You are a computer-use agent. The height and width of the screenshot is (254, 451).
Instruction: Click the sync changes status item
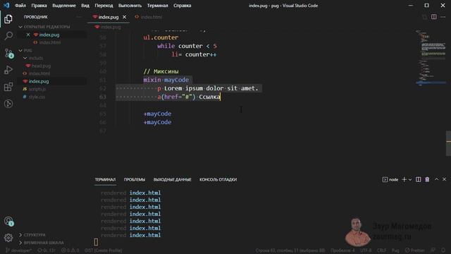[47, 250]
